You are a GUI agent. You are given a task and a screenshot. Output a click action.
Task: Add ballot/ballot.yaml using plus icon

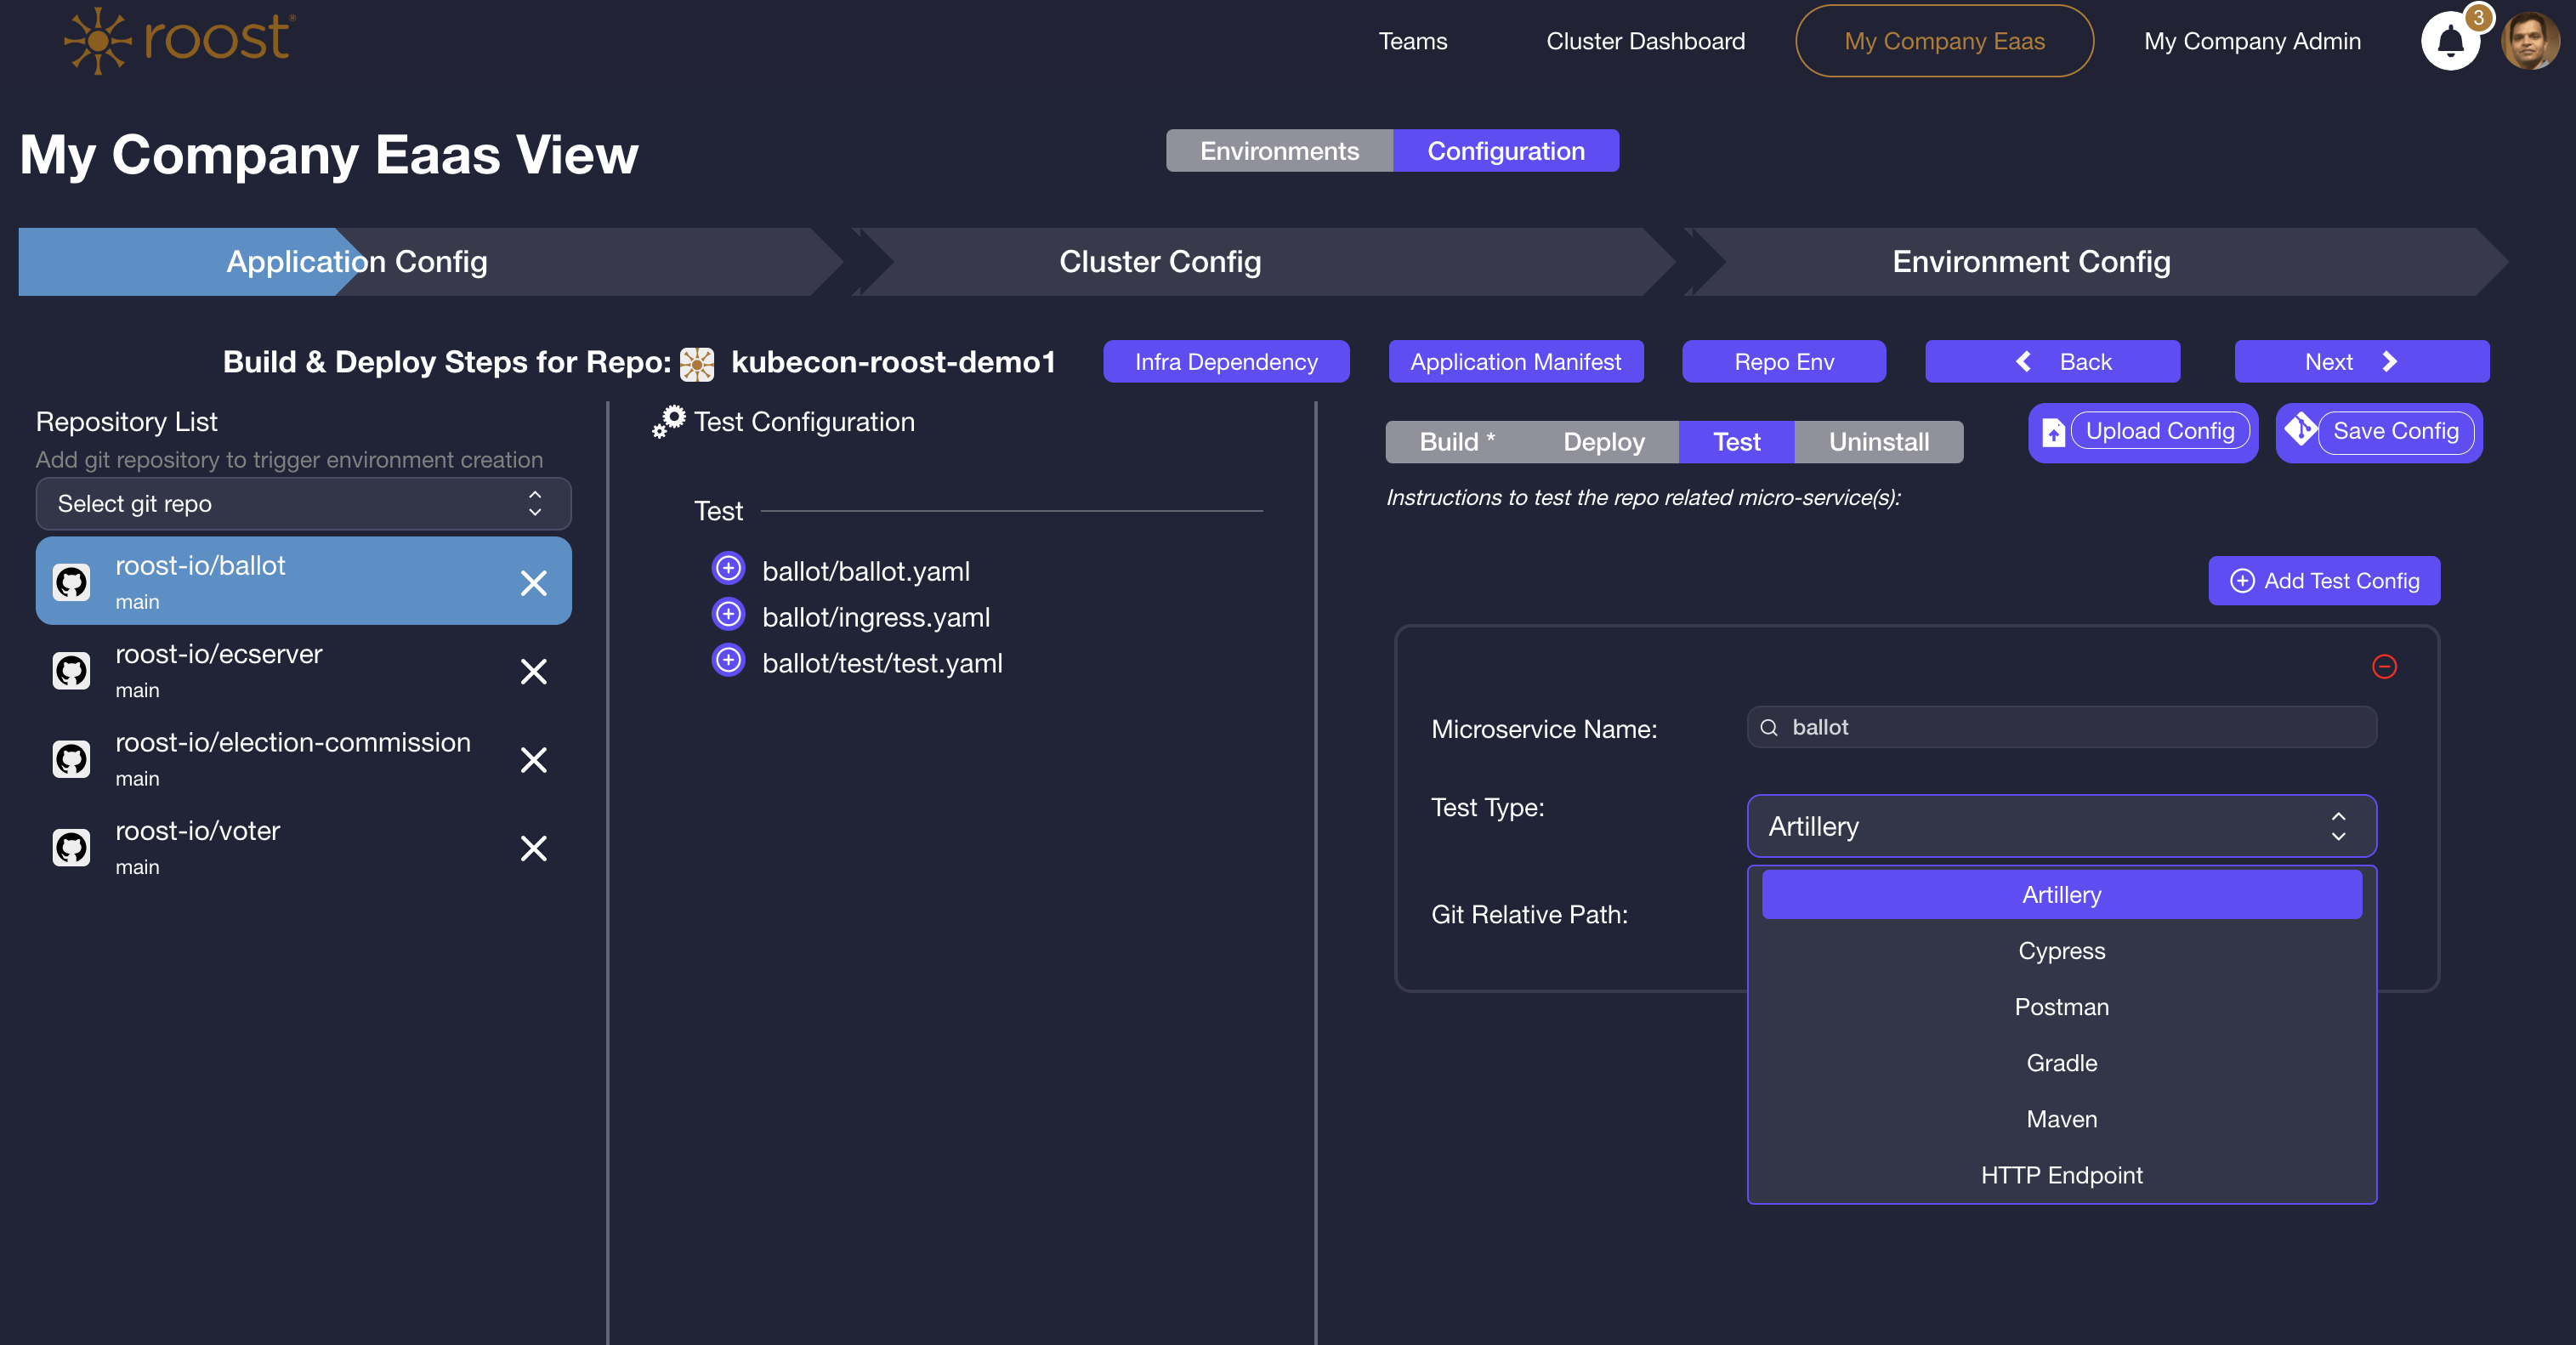tap(728, 568)
